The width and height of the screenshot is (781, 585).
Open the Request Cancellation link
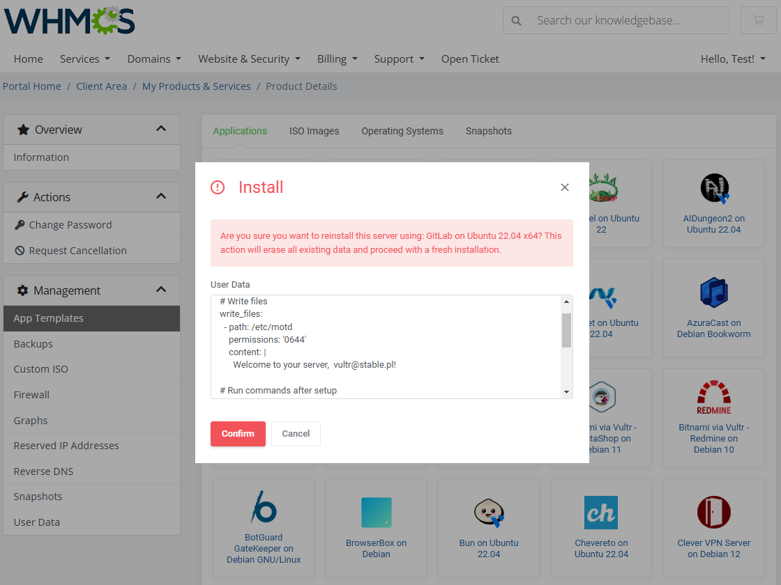click(x=91, y=251)
